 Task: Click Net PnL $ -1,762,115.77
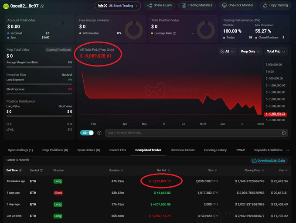pos(160,216)
